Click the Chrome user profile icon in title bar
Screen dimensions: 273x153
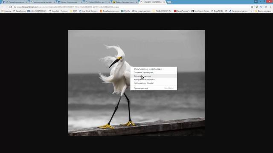point(256,1)
